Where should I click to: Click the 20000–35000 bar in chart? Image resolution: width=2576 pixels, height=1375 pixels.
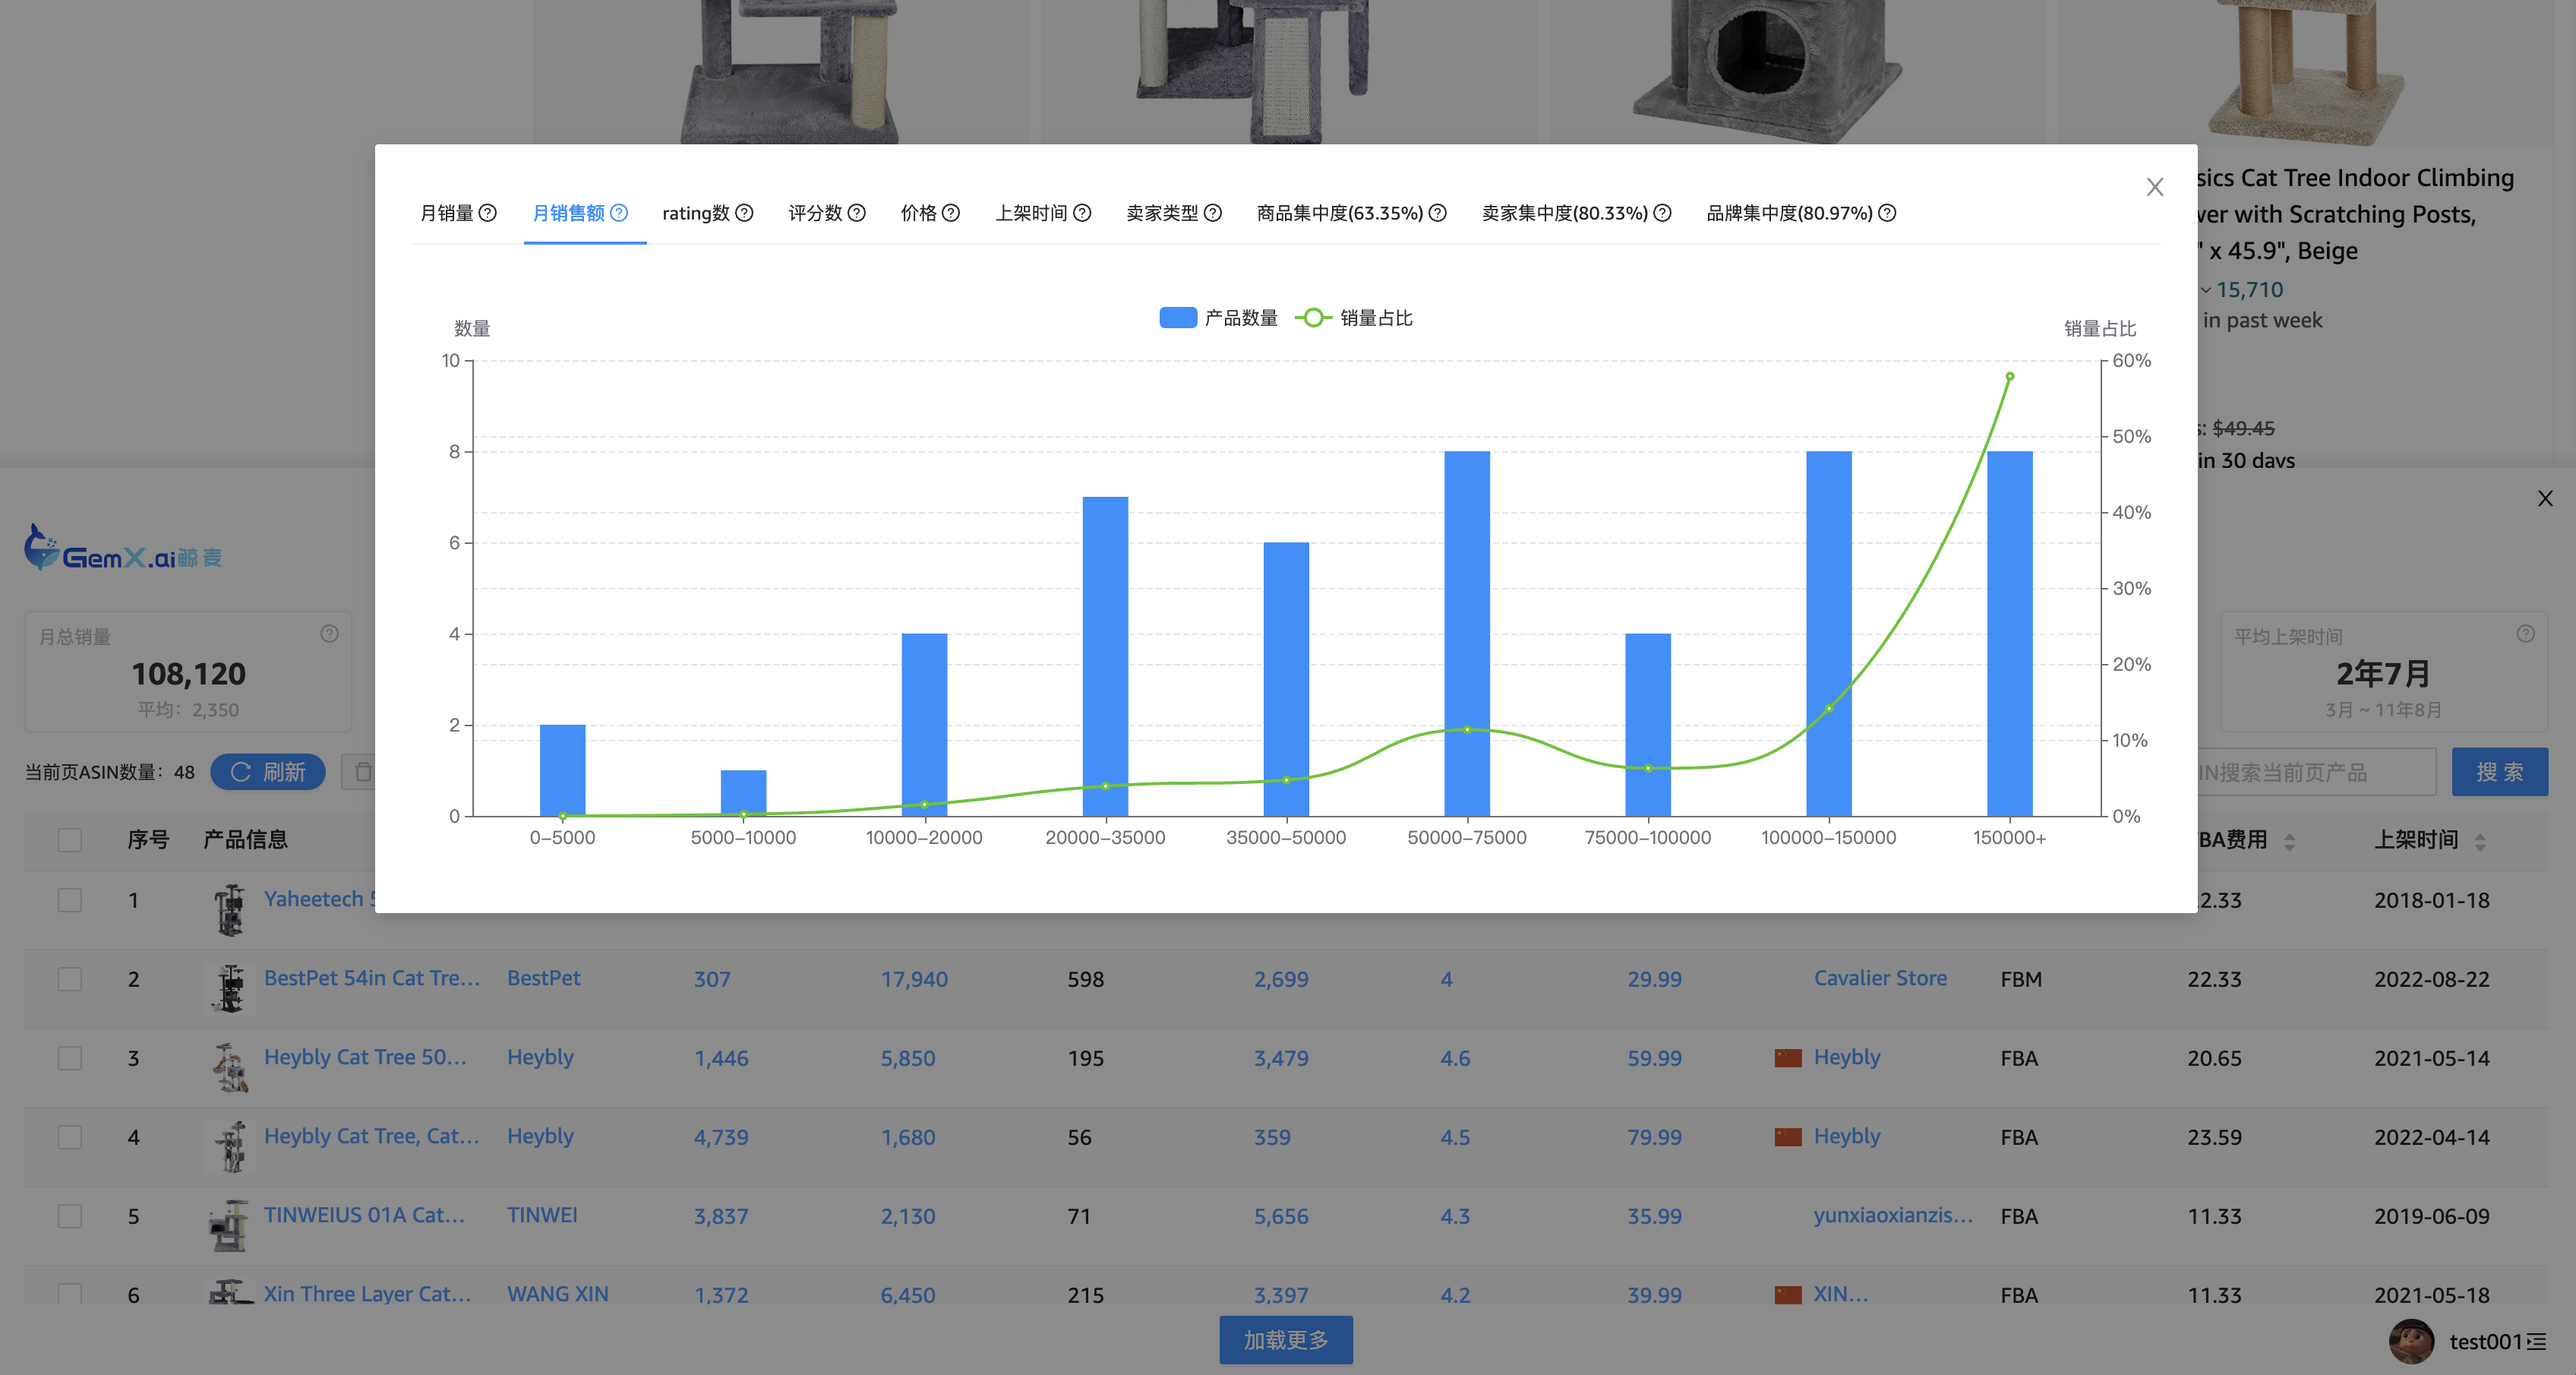[1105, 657]
